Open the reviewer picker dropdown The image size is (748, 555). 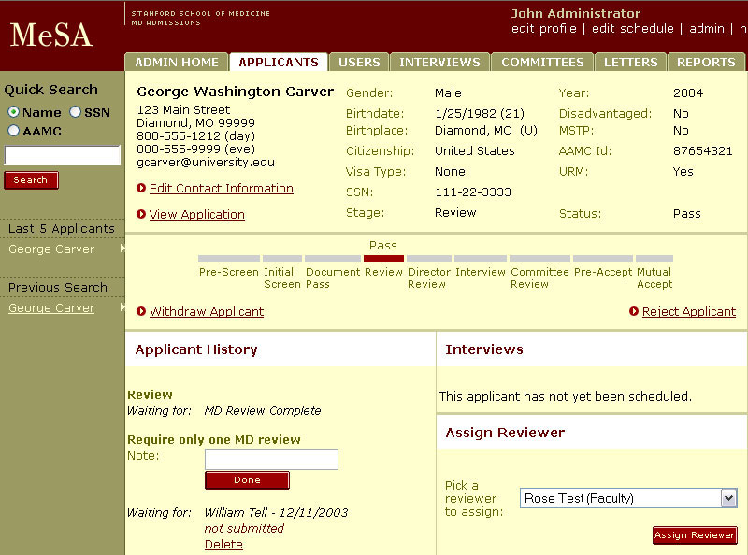(x=728, y=499)
